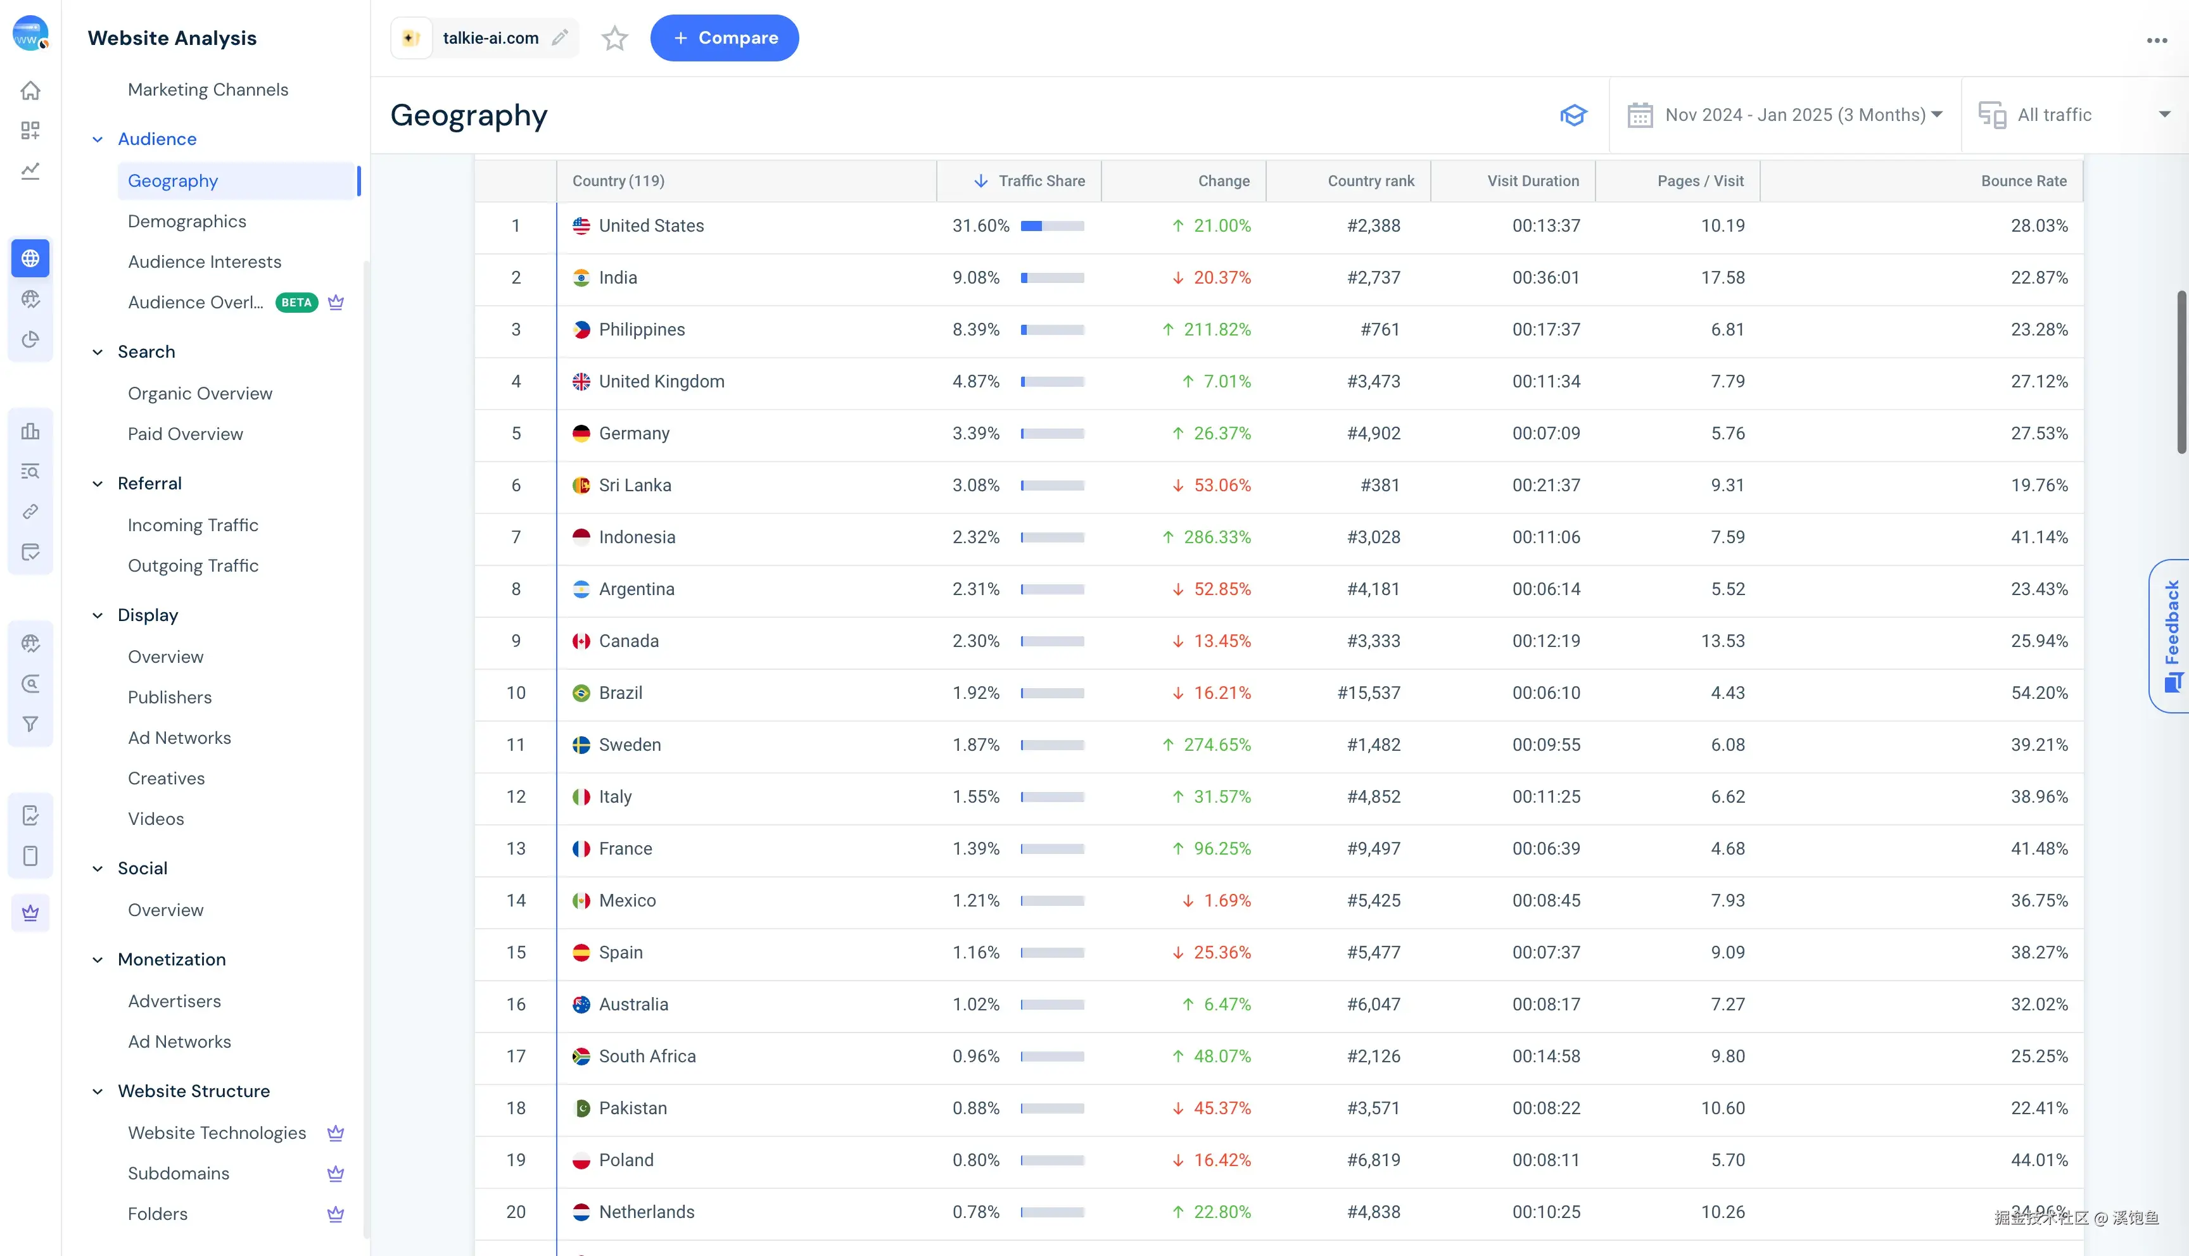The width and height of the screenshot is (2189, 1256).
Task: Collapse the Monetization section chevron
Action: [98, 959]
